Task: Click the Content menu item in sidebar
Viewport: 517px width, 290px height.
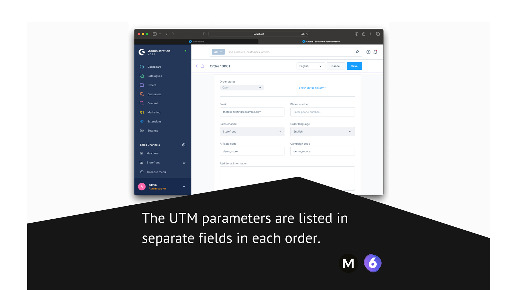Action: (x=153, y=103)
